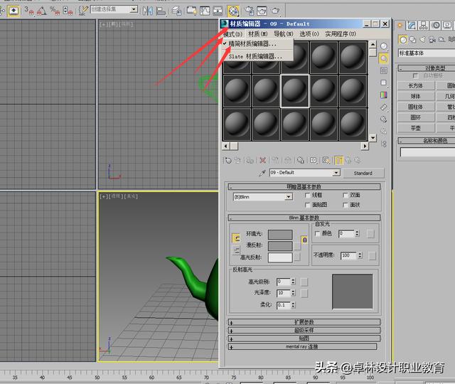The height and width of the screenshot is (384, 455).
Task: Open the 导航(N) menu
Action: click(284, 34)
